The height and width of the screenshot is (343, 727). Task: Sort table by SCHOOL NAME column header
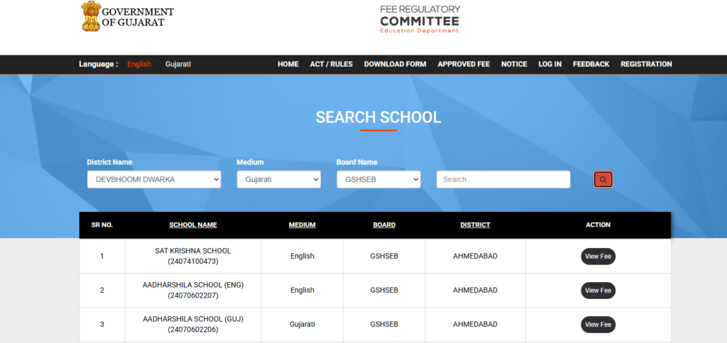(x=193, y=225)
